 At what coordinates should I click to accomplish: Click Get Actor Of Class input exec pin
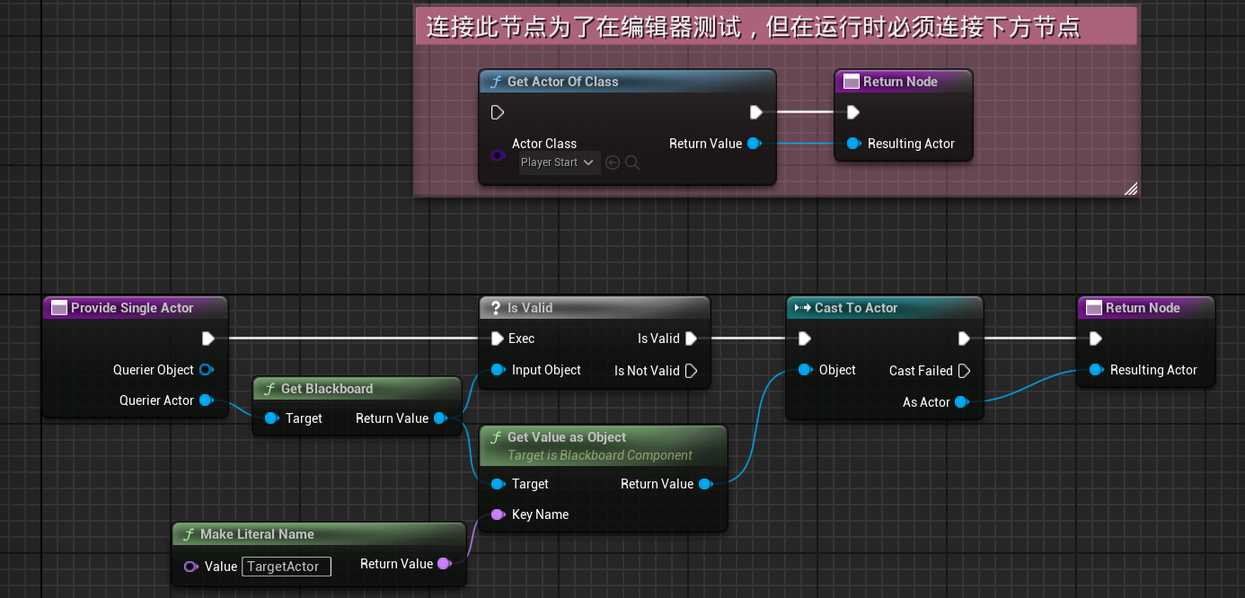(498, 112)
